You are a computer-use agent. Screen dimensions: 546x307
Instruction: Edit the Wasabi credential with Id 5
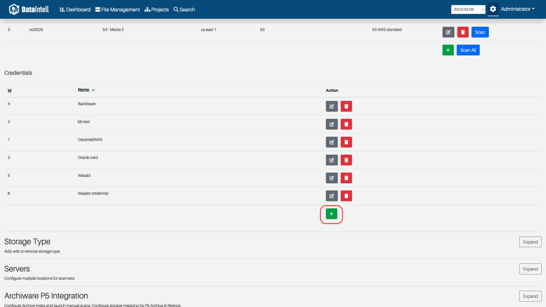click(332, 178)
